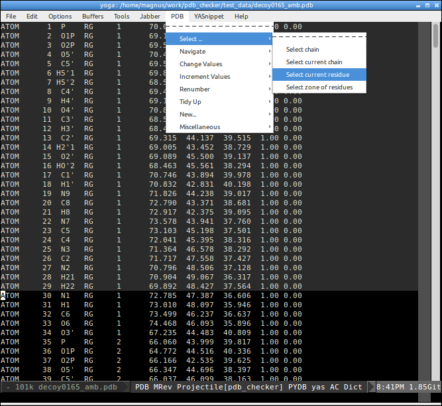The height and width of the screenshot is (406, 442).
Task: Expand the Increment Values submenu
Action: tap(219, 77)
